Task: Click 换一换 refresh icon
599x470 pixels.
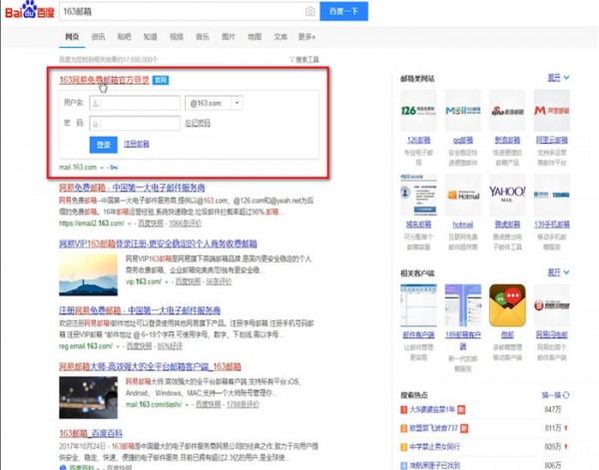Action: 566,395
